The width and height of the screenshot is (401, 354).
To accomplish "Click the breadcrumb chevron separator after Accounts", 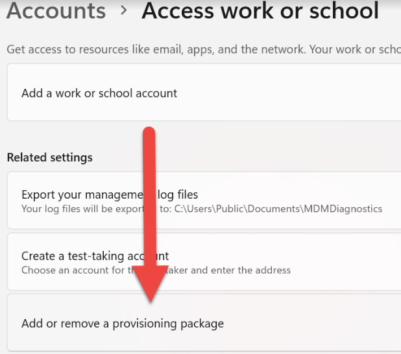I will point(123,12).
